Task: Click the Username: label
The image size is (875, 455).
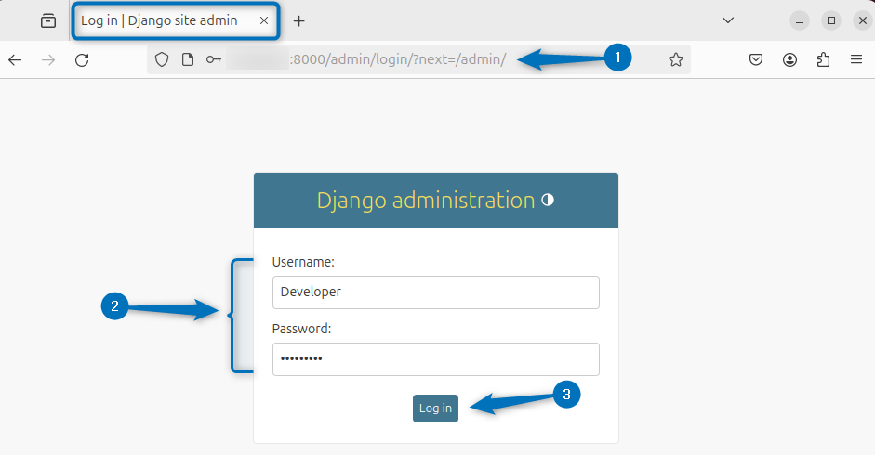Action: click(x=303, y=262)
